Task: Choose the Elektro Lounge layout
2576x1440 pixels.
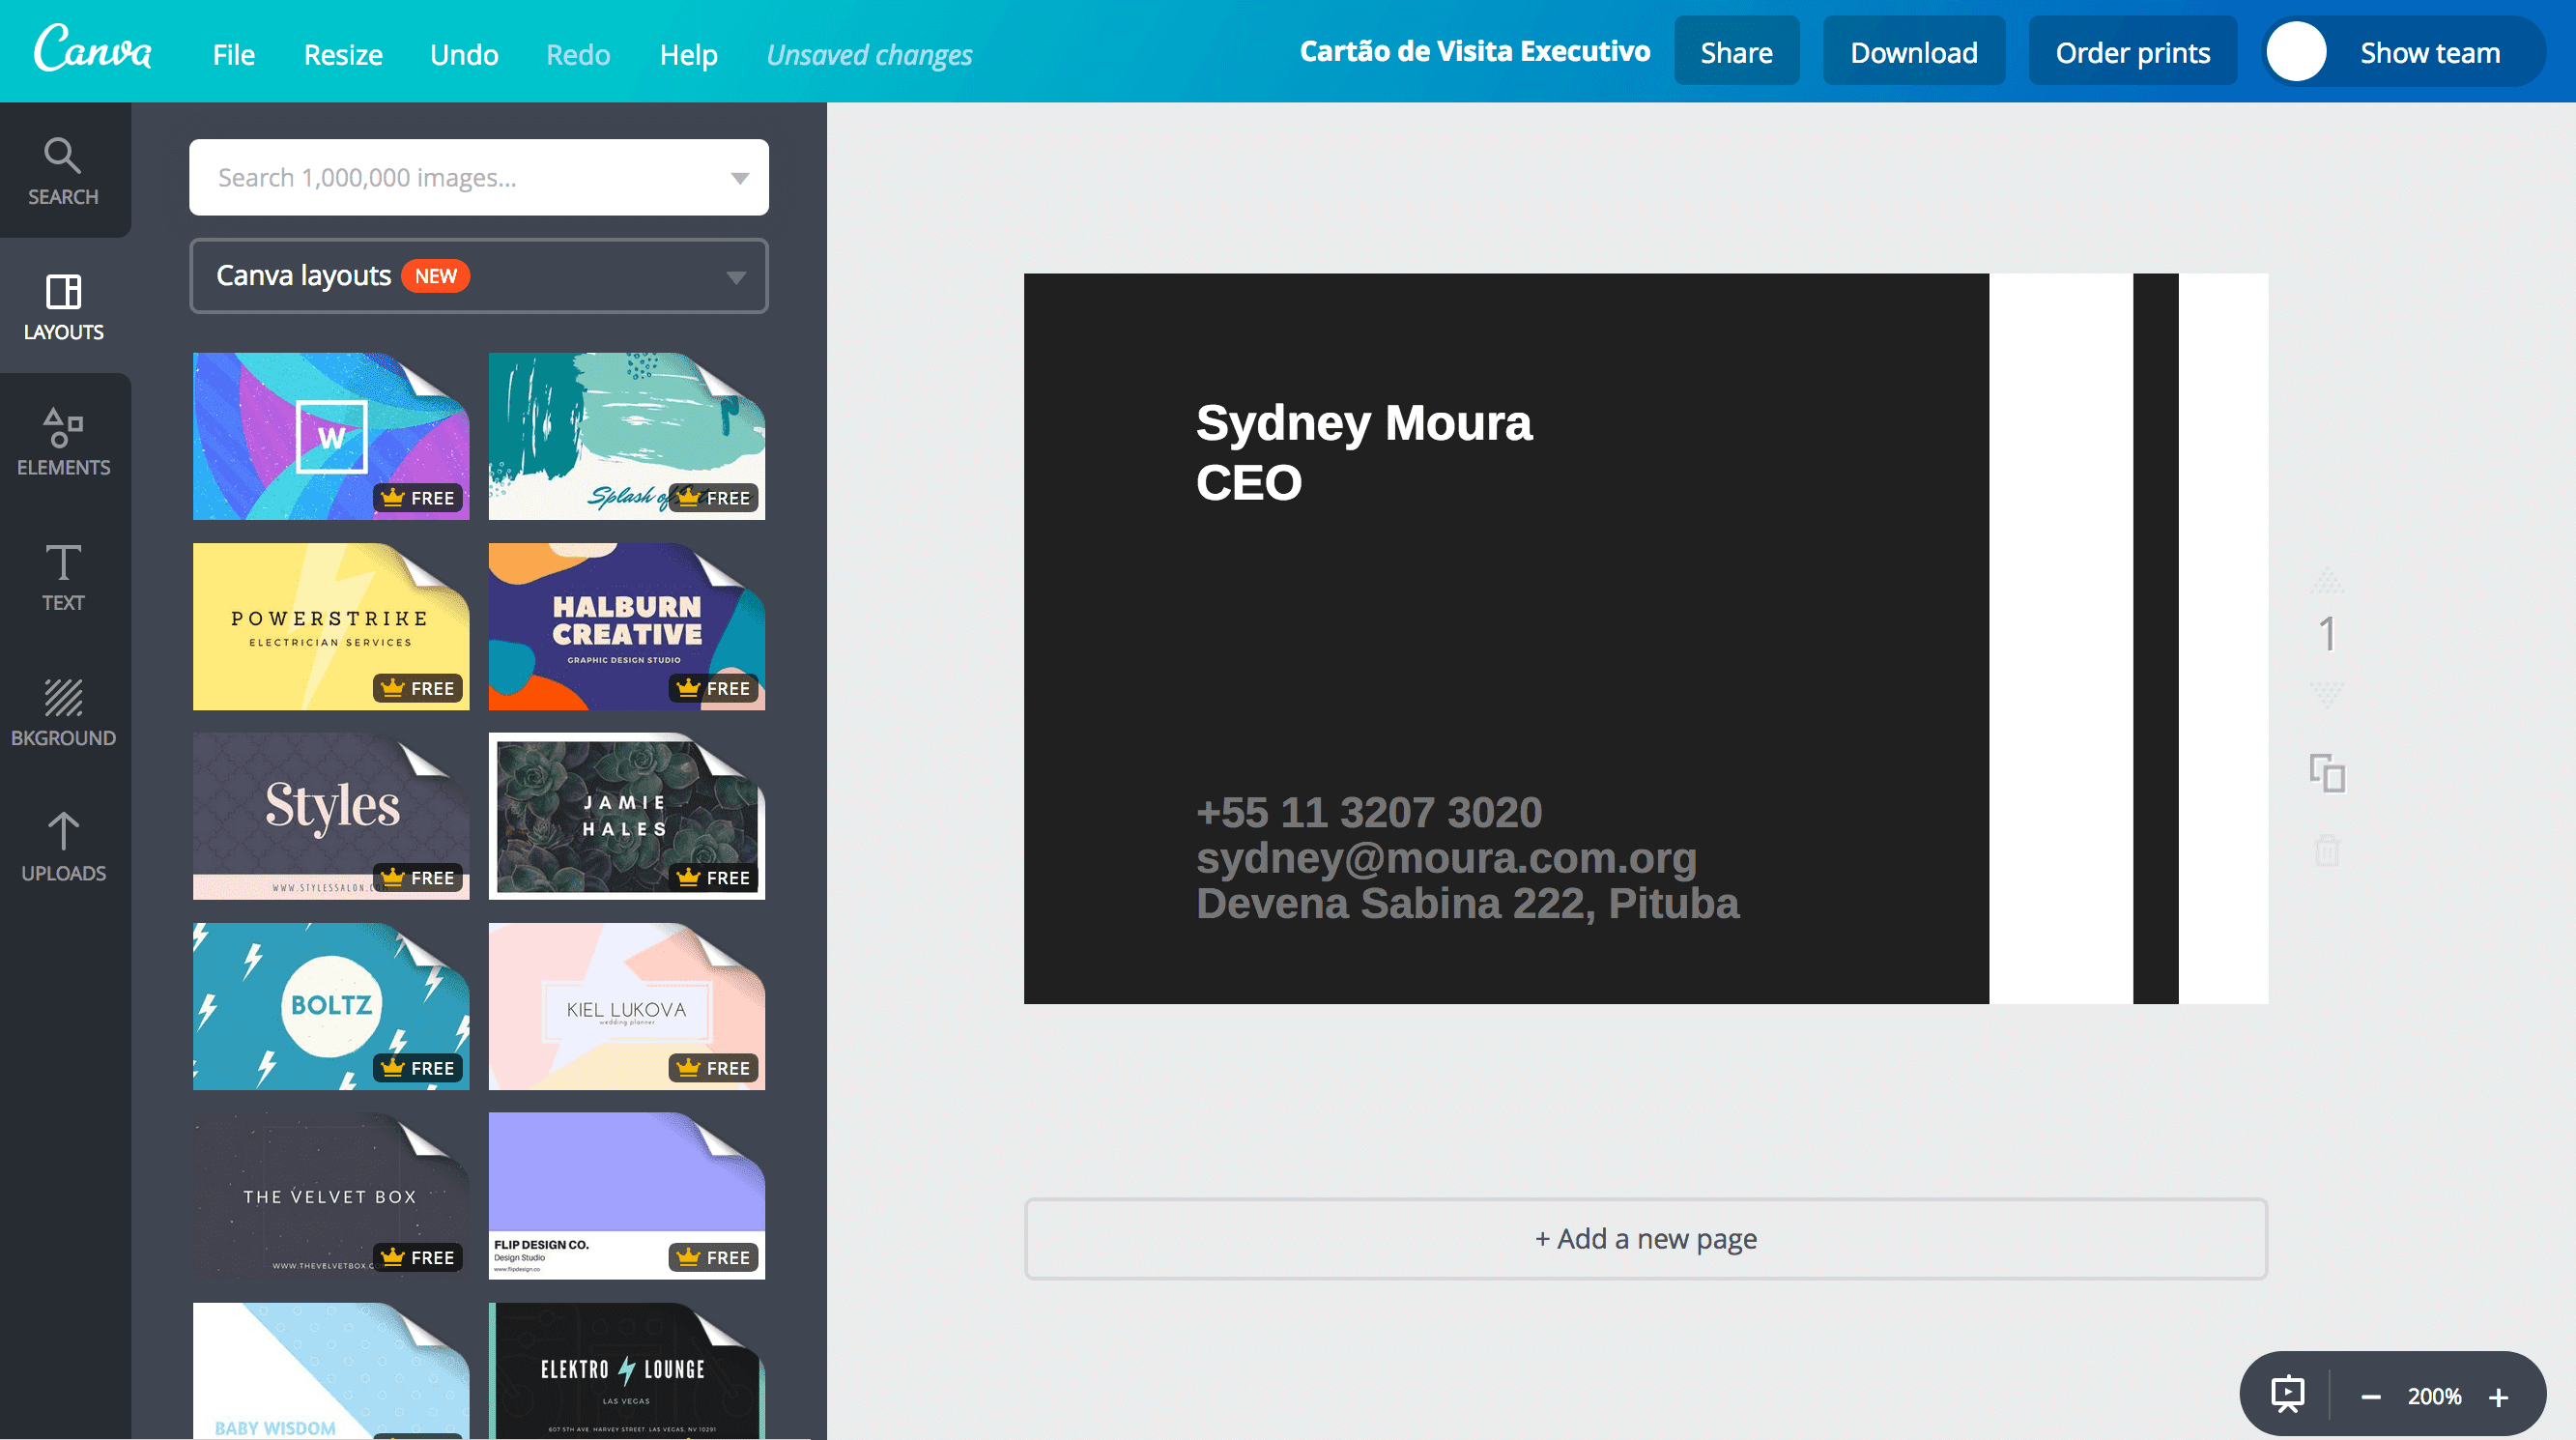Action: [627, 1371]
